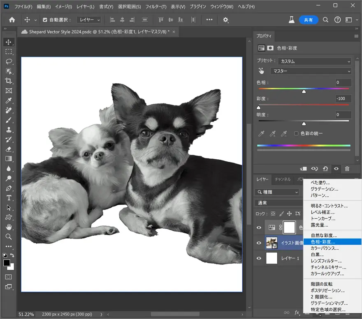The image size is (362, 319).
Task: Select the Horizontal Type tool
Action: [x=9, y=198]
